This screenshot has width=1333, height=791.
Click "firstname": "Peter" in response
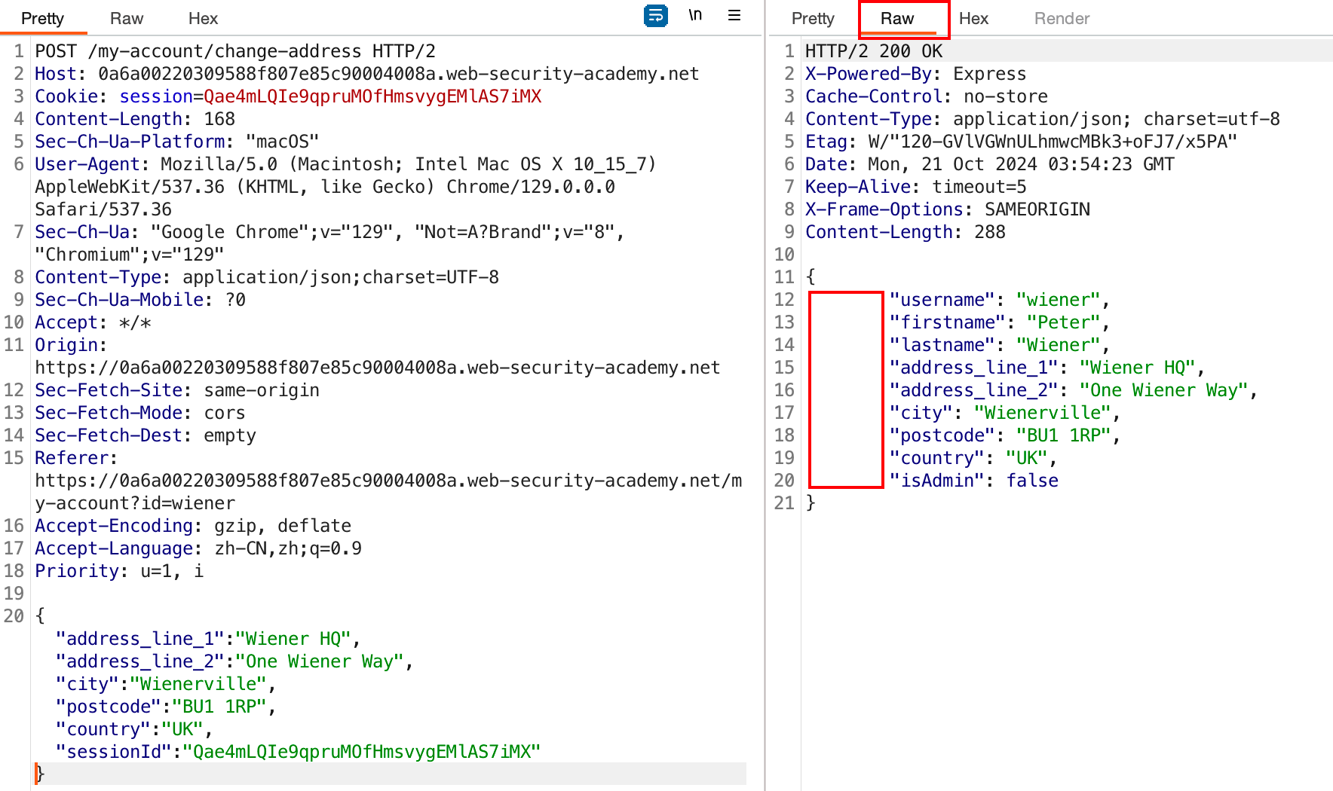pyautogui.click(x=1001, y=322)
